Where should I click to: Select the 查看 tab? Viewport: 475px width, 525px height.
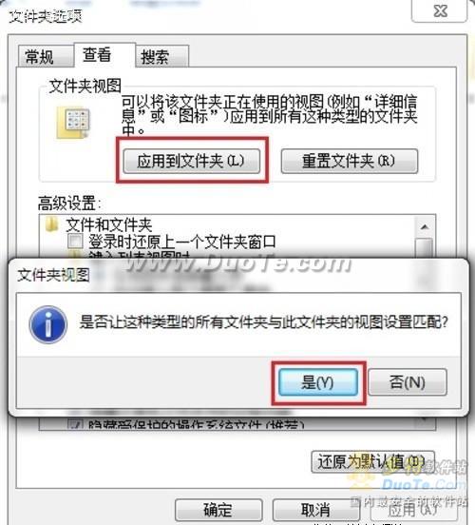[97, 54]
